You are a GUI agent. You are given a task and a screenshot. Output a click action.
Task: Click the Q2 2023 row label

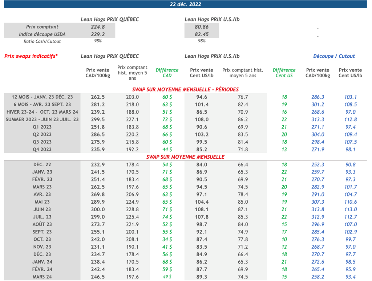42,134
